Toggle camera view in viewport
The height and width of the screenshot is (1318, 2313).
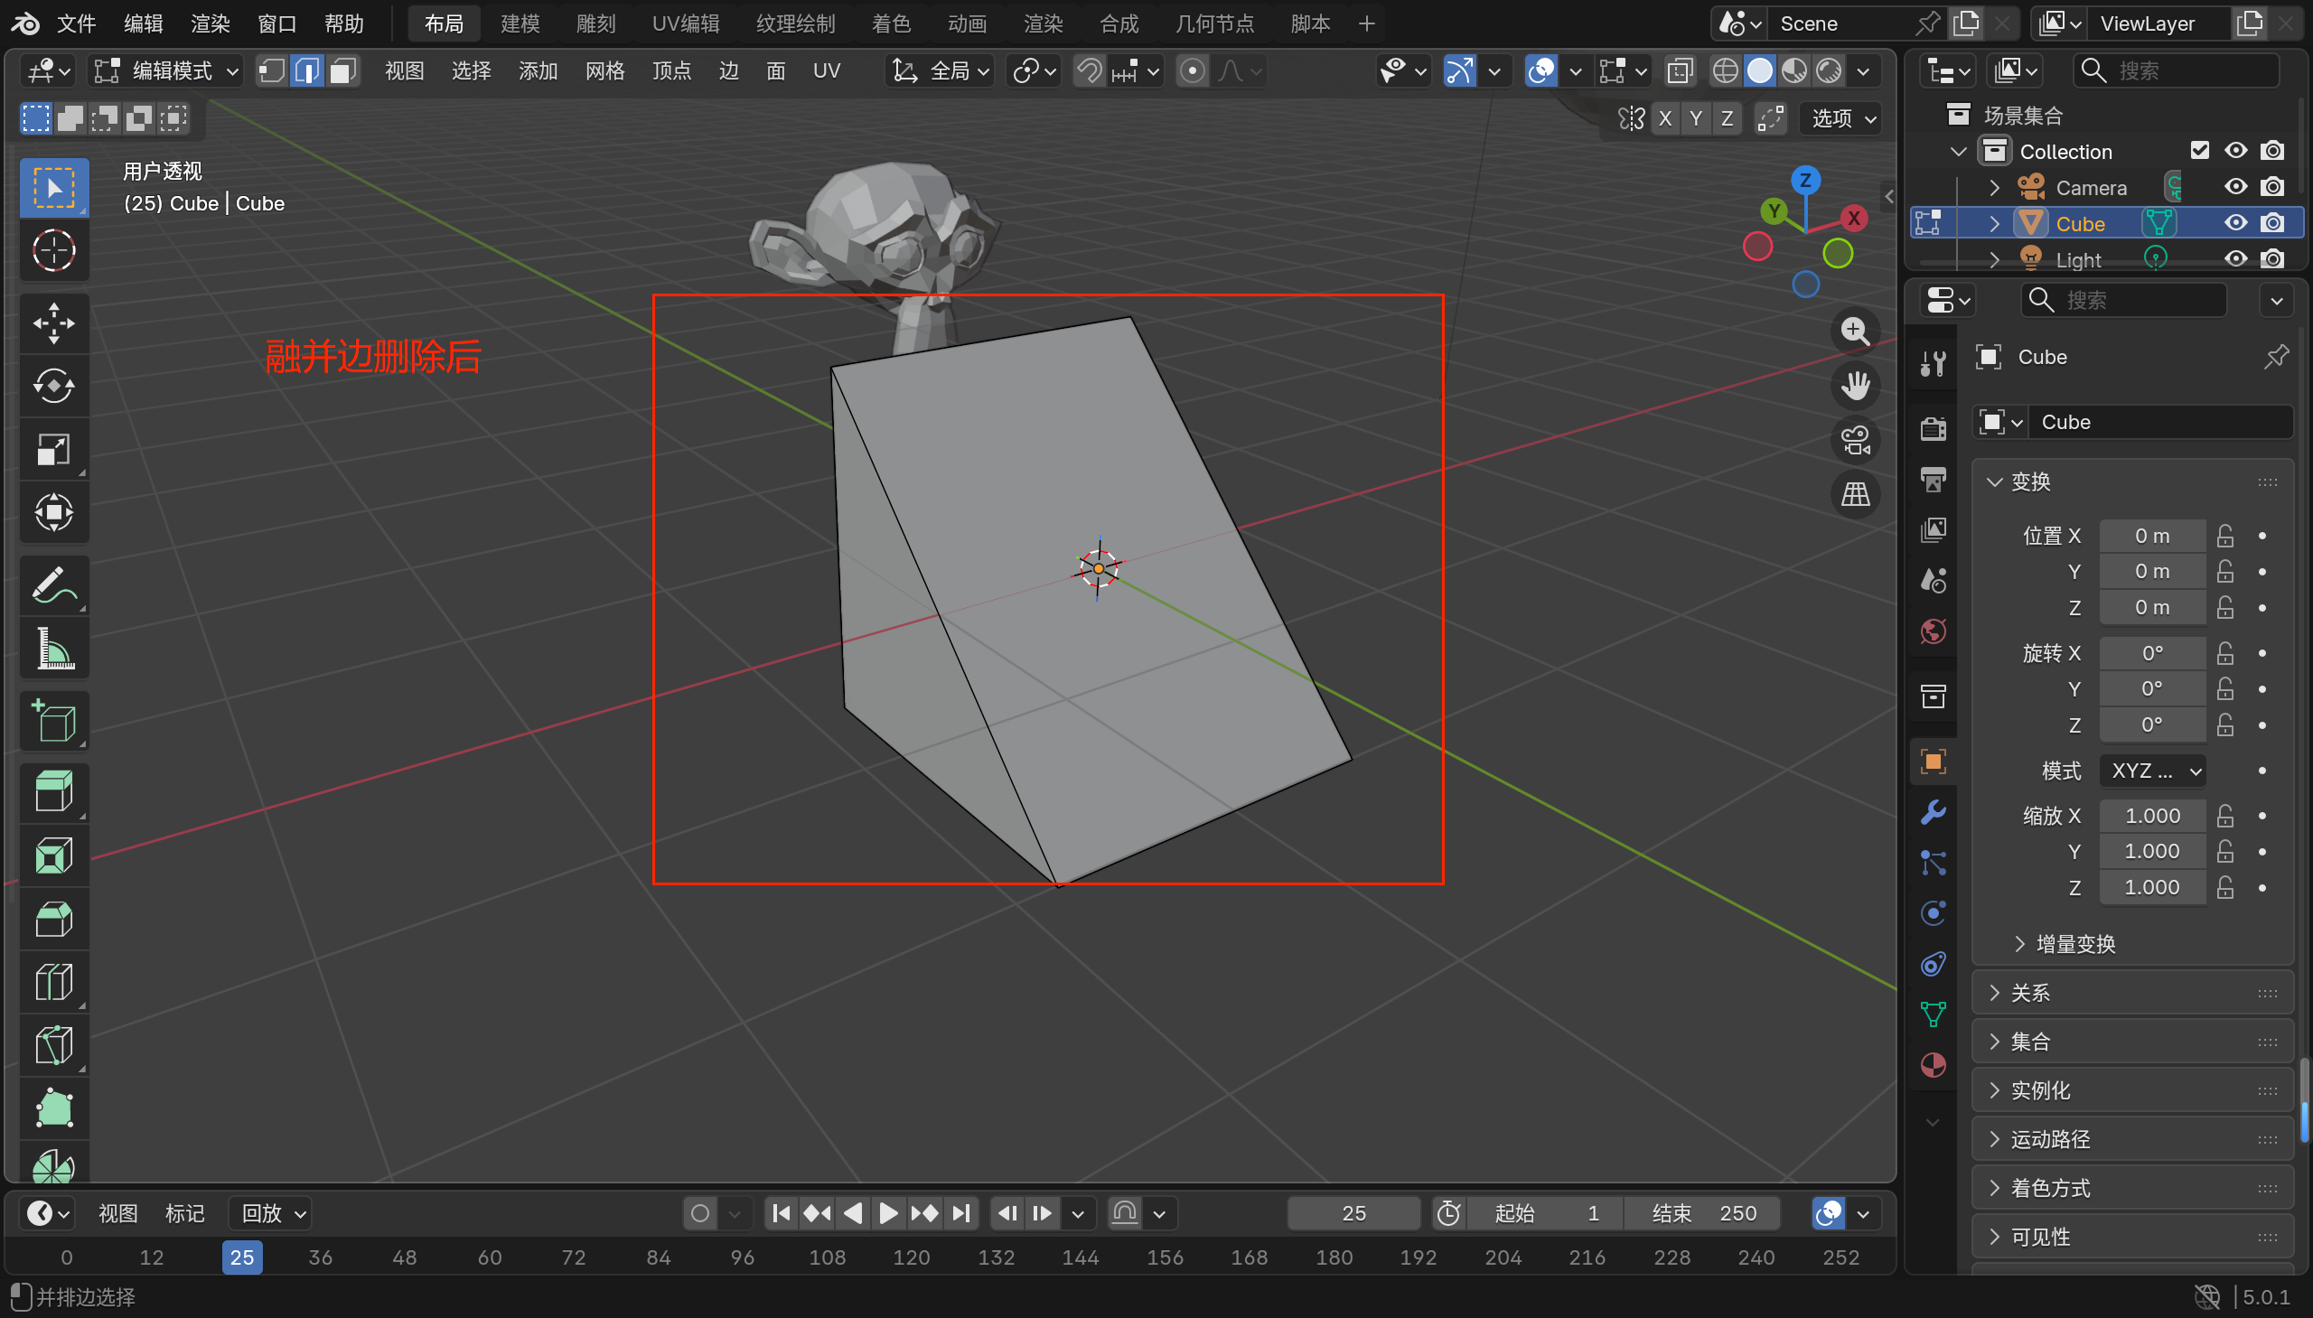click(x=1855, y=441)
